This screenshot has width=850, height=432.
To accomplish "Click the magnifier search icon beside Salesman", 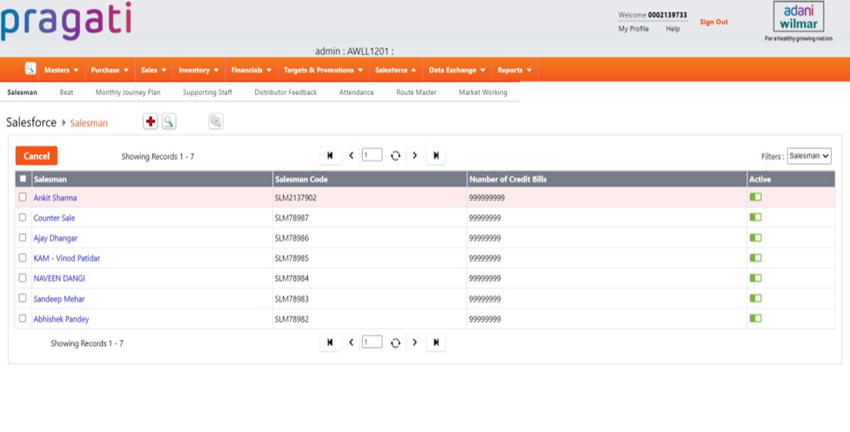I will [169, 121].
